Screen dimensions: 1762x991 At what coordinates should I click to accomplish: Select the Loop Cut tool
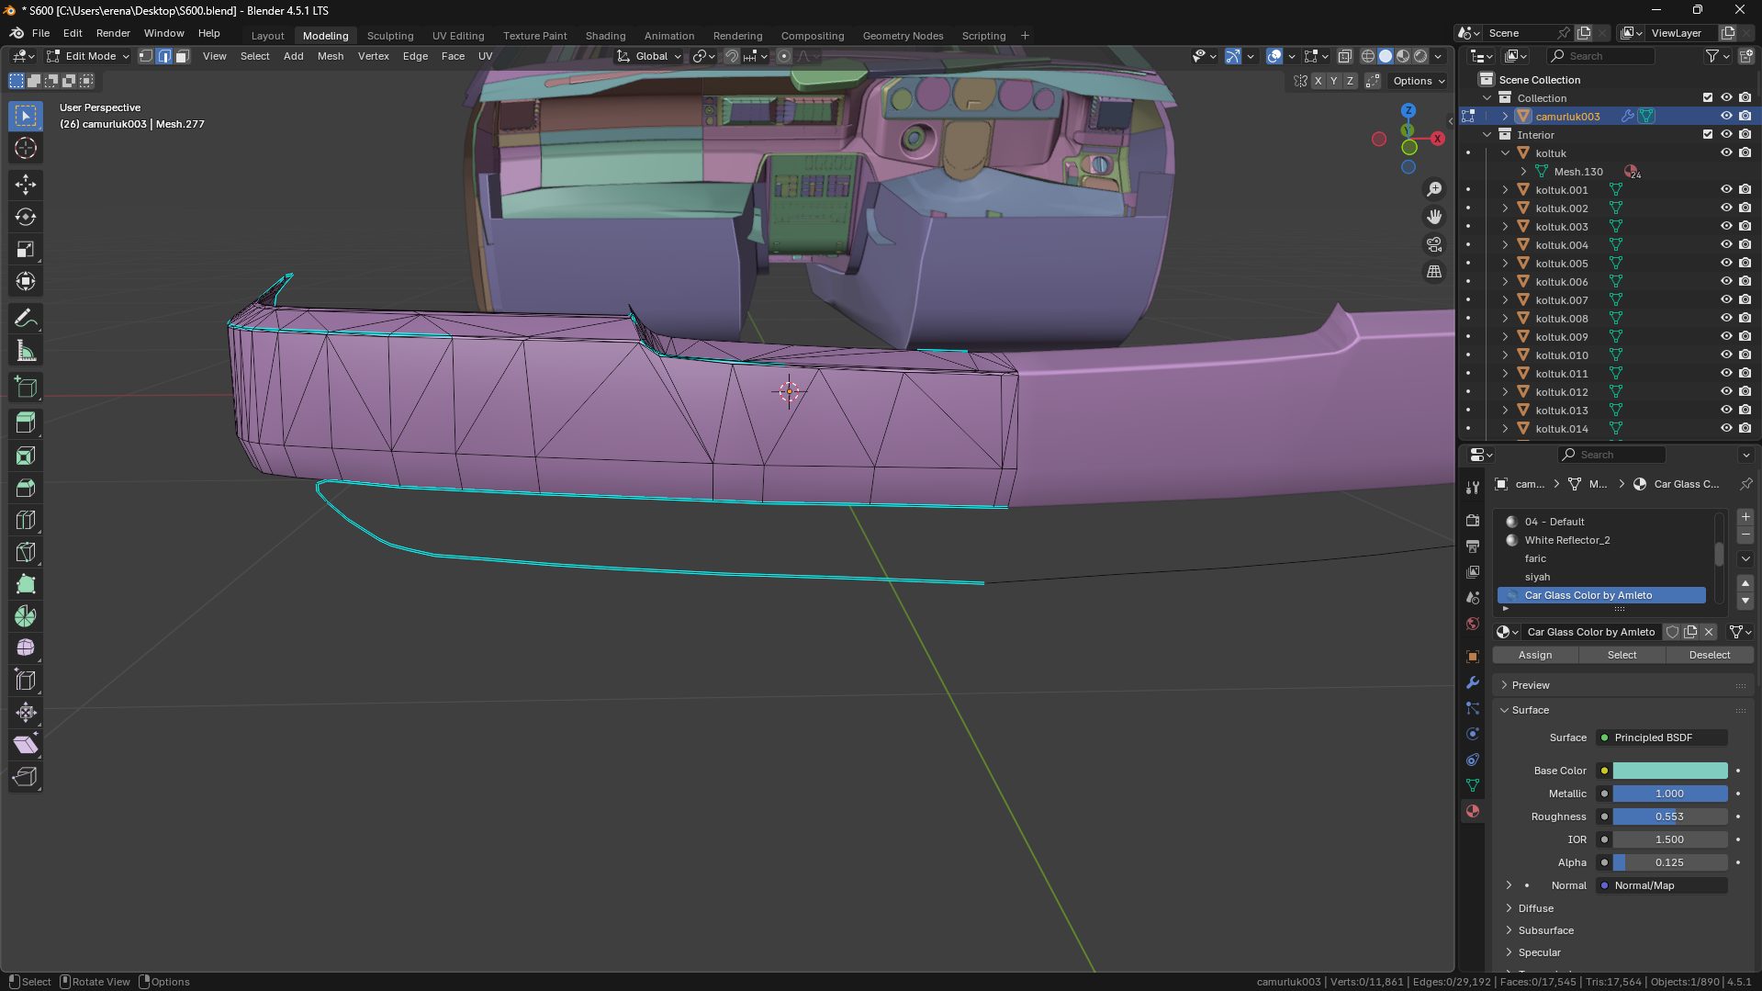[x=26, y=520]
